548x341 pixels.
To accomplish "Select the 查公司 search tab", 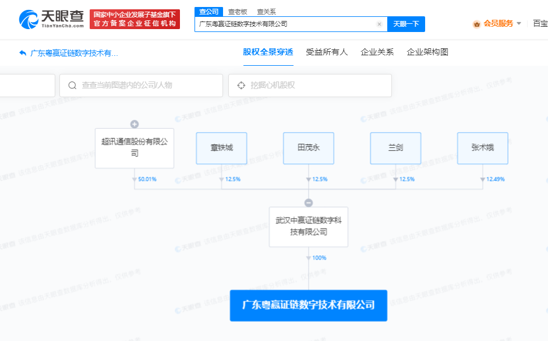I will (208, 12).
